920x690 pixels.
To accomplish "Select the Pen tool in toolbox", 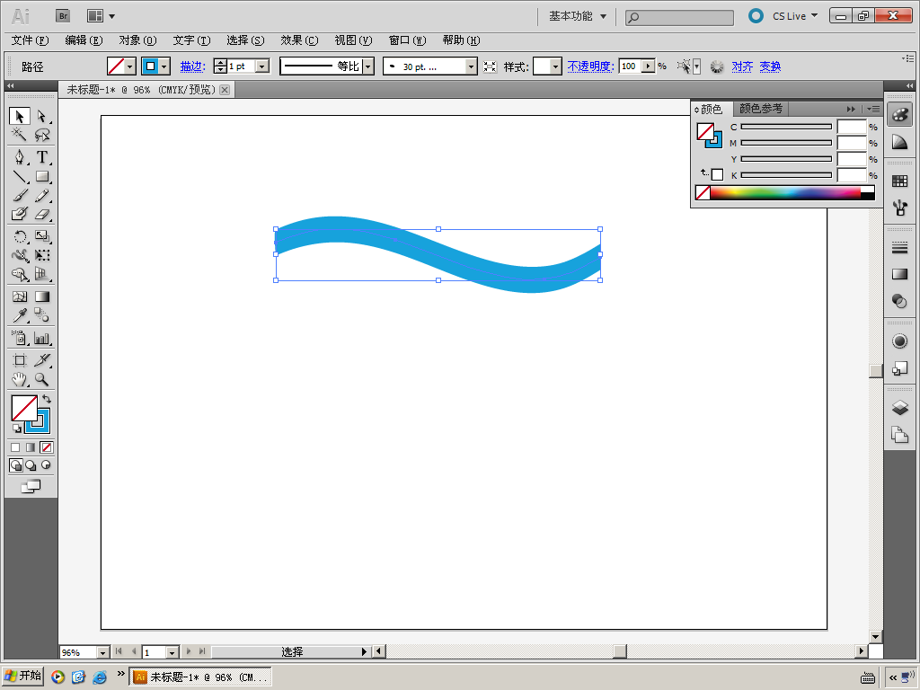I will tap(19, 157).
